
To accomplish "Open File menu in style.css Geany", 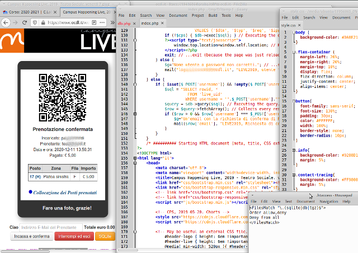I will [285, 17].
